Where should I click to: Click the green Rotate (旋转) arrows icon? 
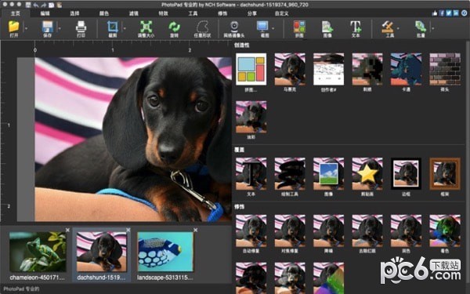pos(174,27)
